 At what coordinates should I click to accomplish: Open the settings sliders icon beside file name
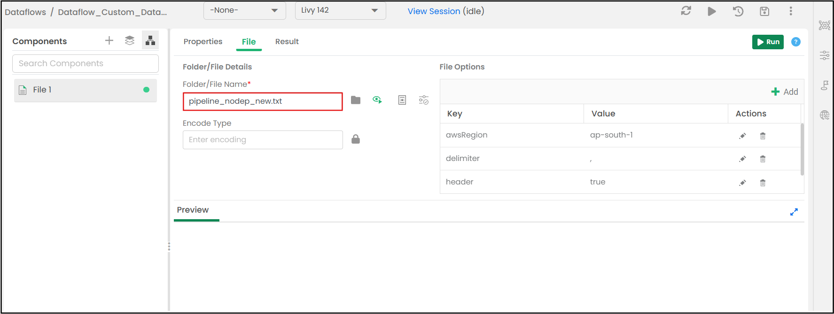click(x=424, y=100)
